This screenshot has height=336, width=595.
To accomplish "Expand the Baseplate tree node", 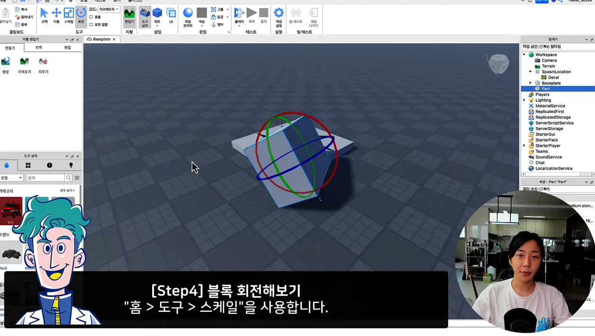I will click(x=530, y=83).
